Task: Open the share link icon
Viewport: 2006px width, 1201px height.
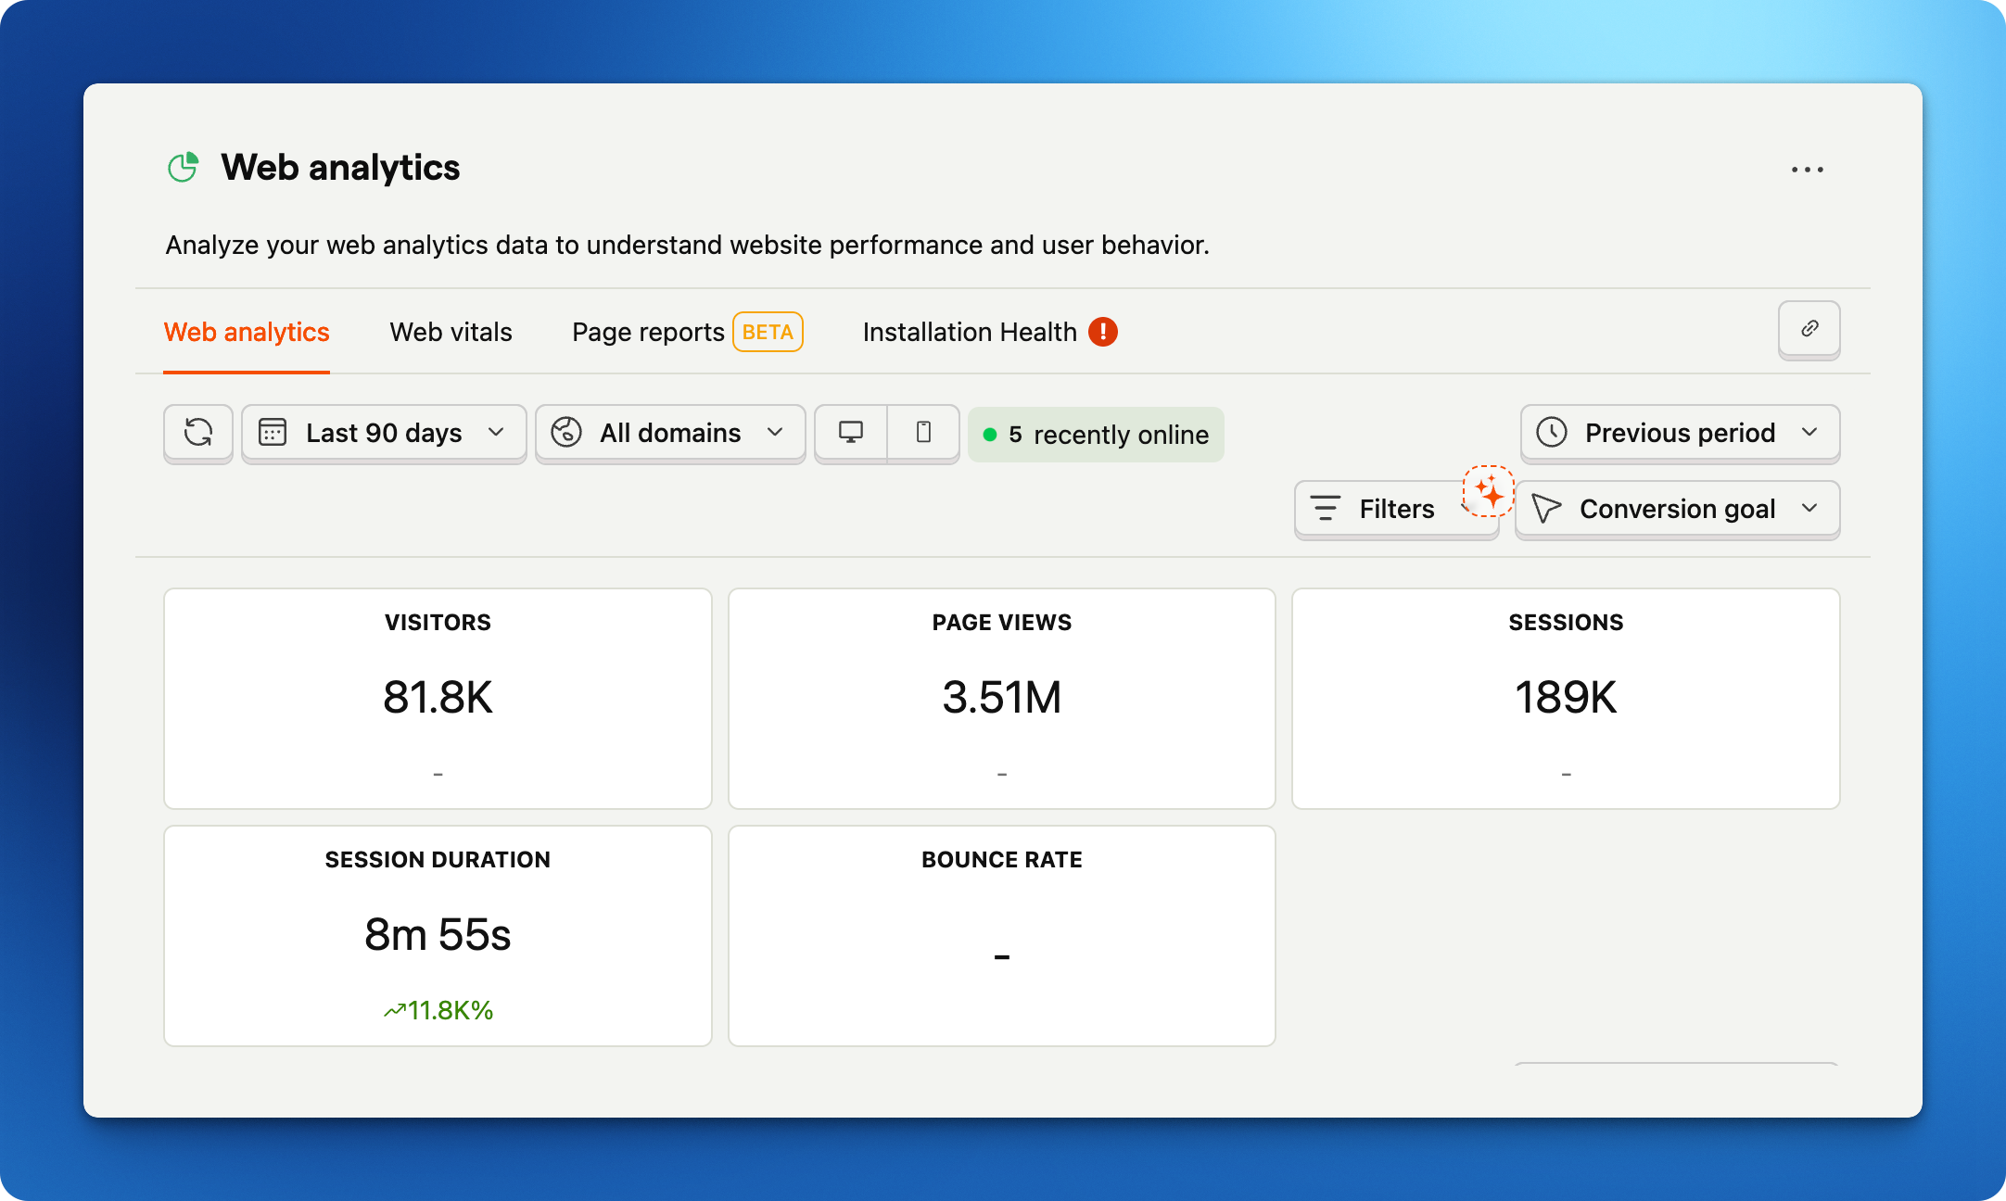Action: click(x=1809, y=330)
